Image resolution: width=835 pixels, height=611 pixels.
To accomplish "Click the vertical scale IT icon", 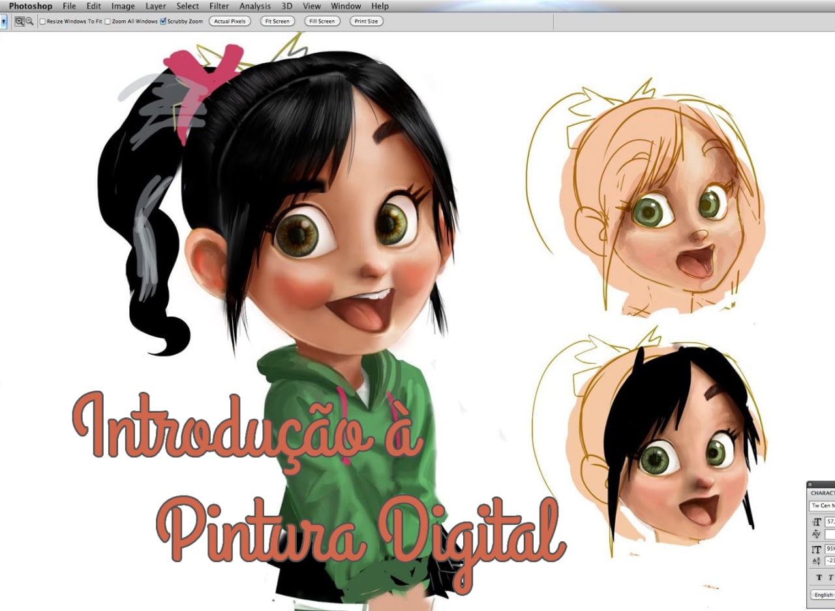I will pyautogui.click(x=816, y=549).
